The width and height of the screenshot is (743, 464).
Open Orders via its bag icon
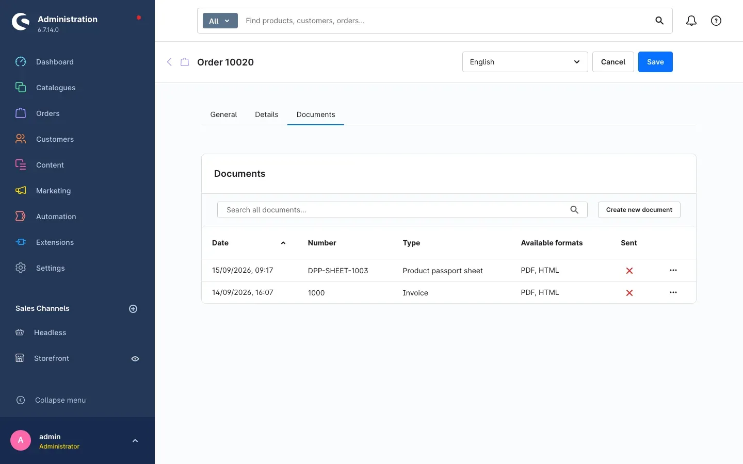point(21,113)
